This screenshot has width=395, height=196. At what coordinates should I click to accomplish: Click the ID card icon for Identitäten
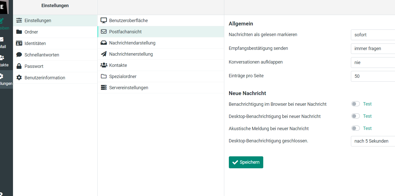[x=19, y=43]
